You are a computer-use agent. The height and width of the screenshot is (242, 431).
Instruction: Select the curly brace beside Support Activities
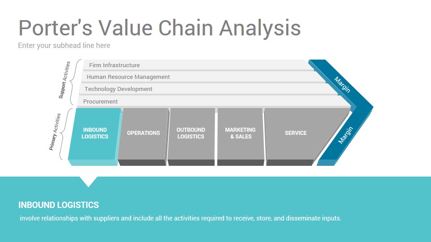tap(76, 82)
